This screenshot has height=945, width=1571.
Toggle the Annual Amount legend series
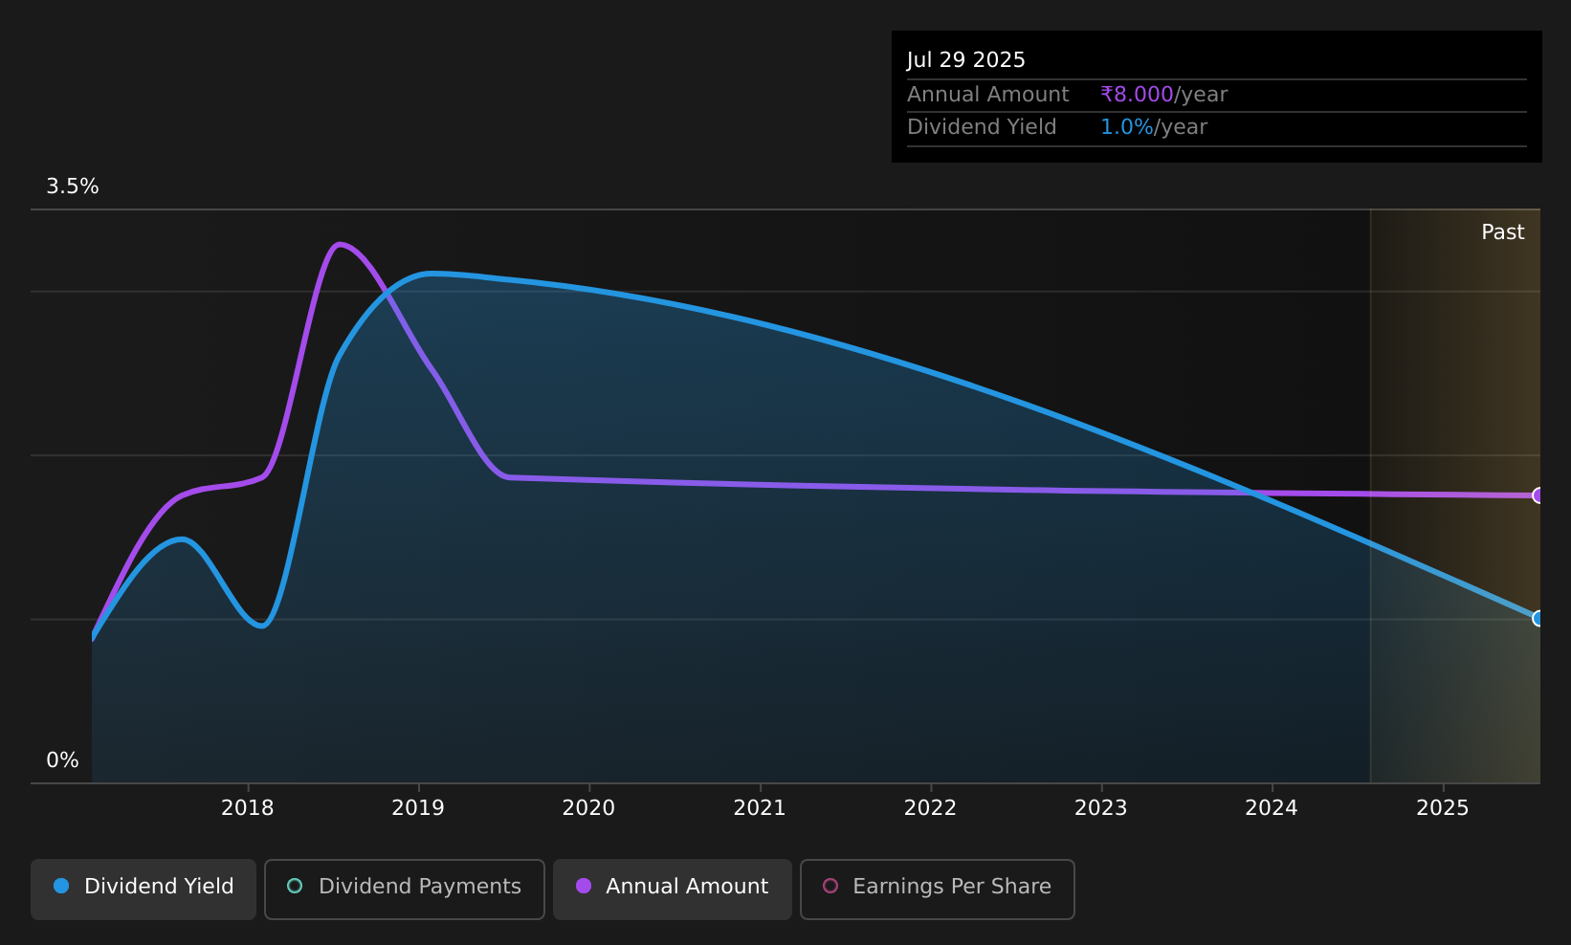673,889
